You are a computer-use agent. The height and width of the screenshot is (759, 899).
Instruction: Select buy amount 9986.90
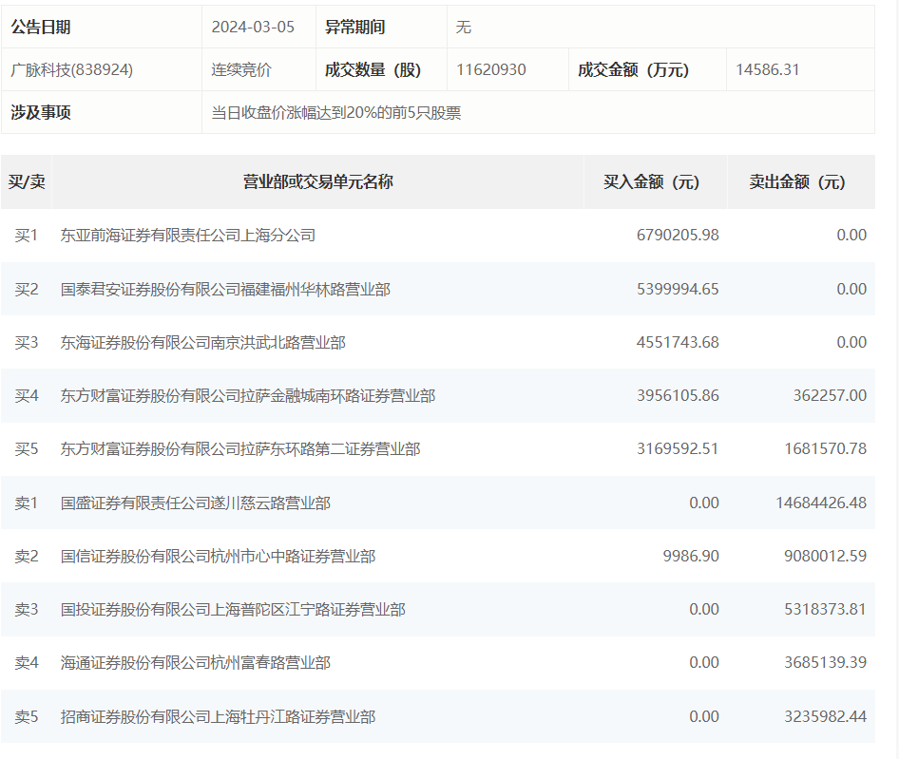click(x=691, y=556)
